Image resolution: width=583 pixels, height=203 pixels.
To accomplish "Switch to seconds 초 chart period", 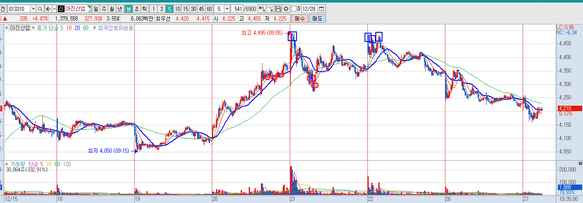I will (137, 9).
